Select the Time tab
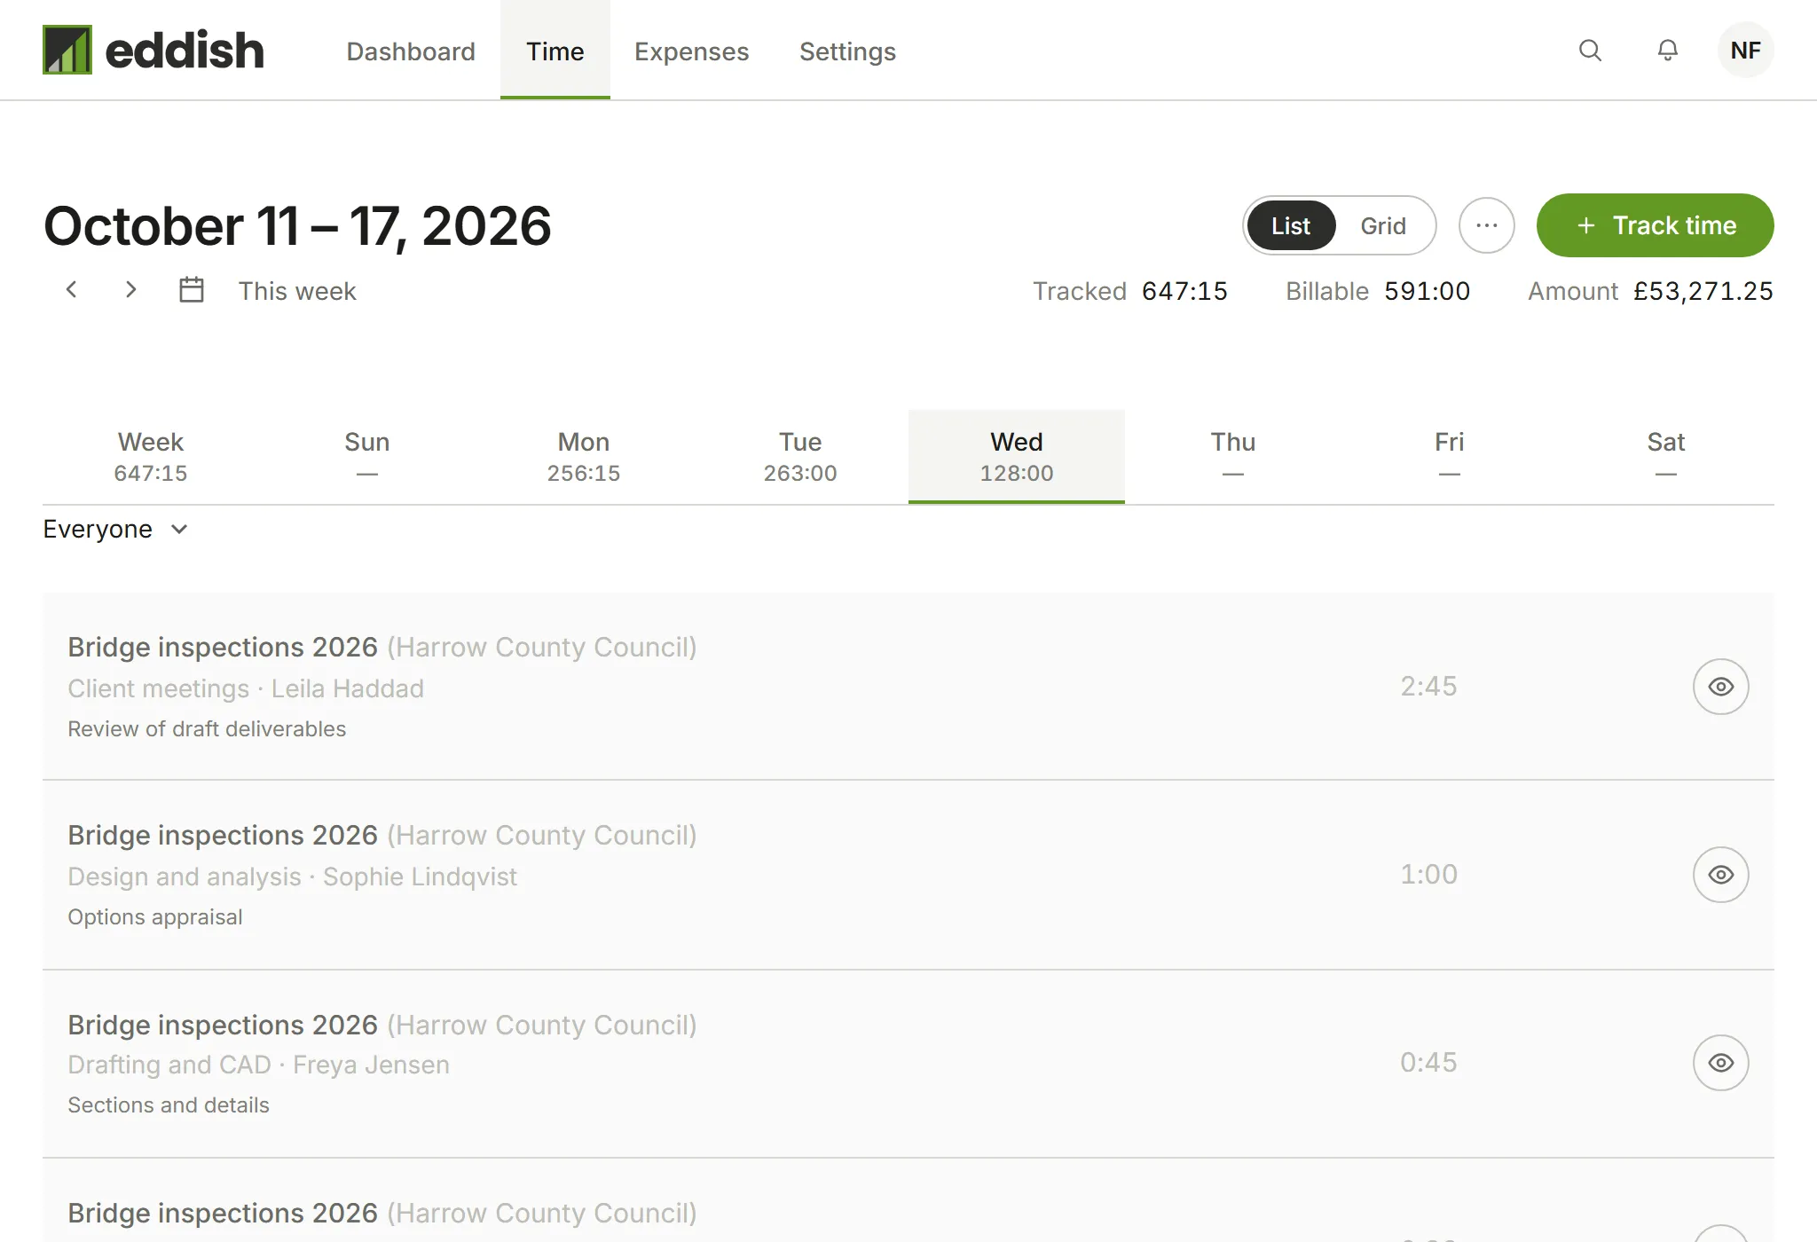Viewport: 1817px width, 1242px height. click(555, 51)
